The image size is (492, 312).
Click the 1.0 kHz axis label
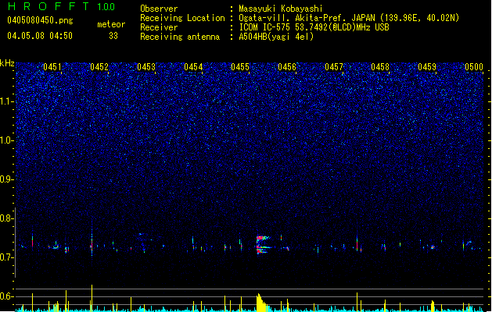pos(7,140)
